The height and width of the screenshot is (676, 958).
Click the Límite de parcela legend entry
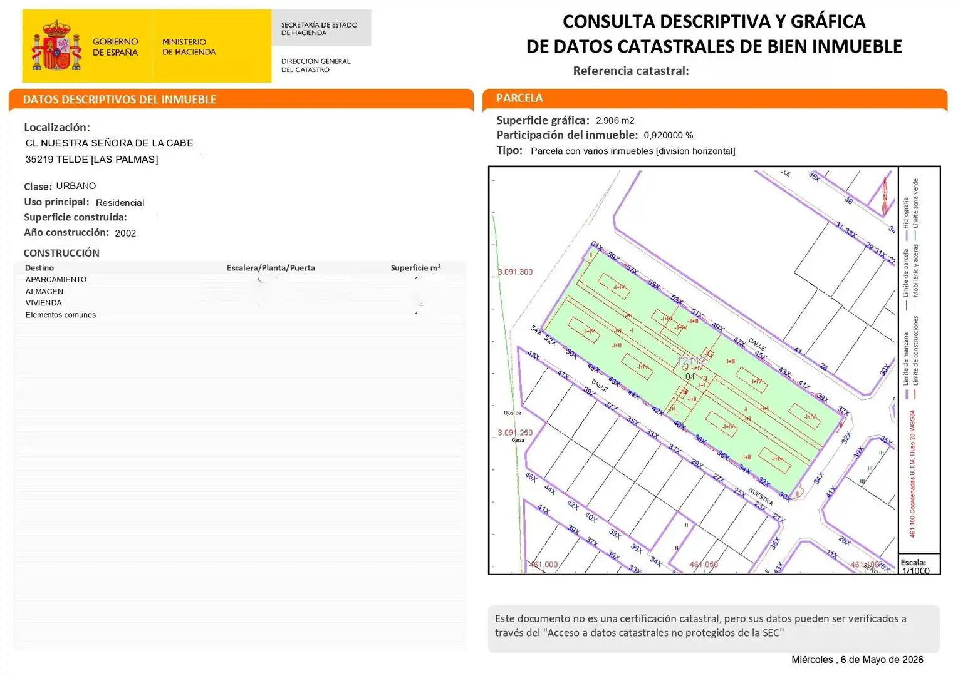[x=905, y=279]
